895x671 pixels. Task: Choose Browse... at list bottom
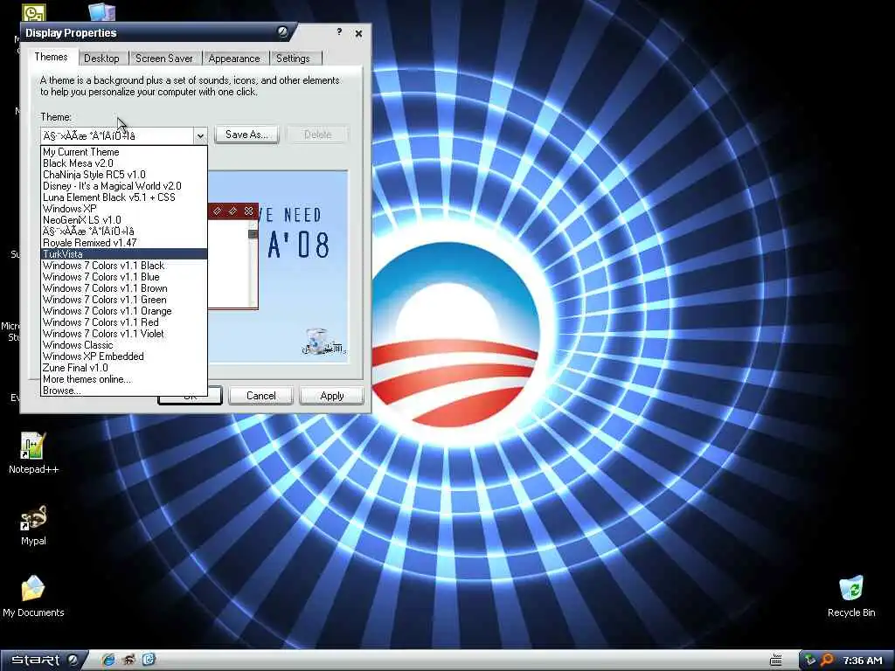(124, 391)
